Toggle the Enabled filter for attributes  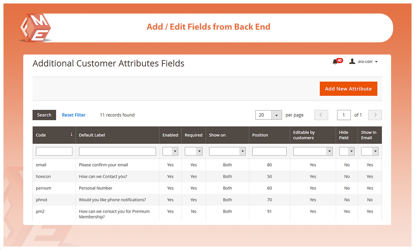click(170, 151)
